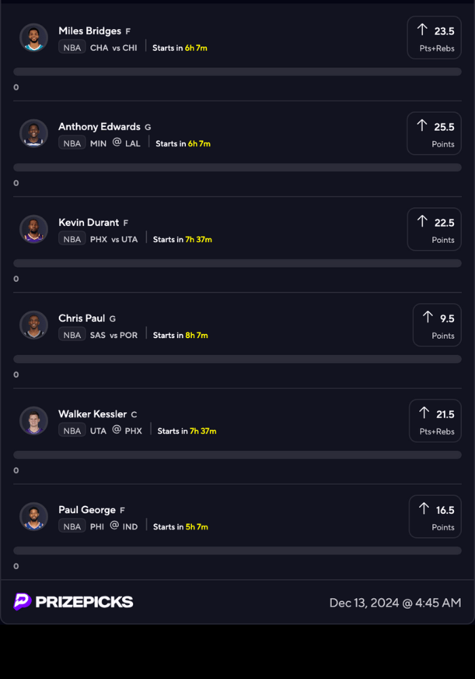The height and width of the screenshot is (679, 475).
Task: Click the NBA tag beside UTA @ PHX
Action: (72, 430)
